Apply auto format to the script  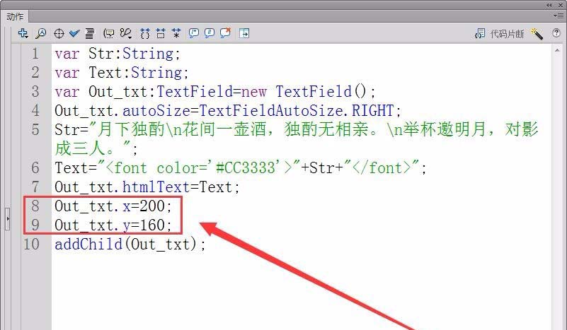[90, 34]
